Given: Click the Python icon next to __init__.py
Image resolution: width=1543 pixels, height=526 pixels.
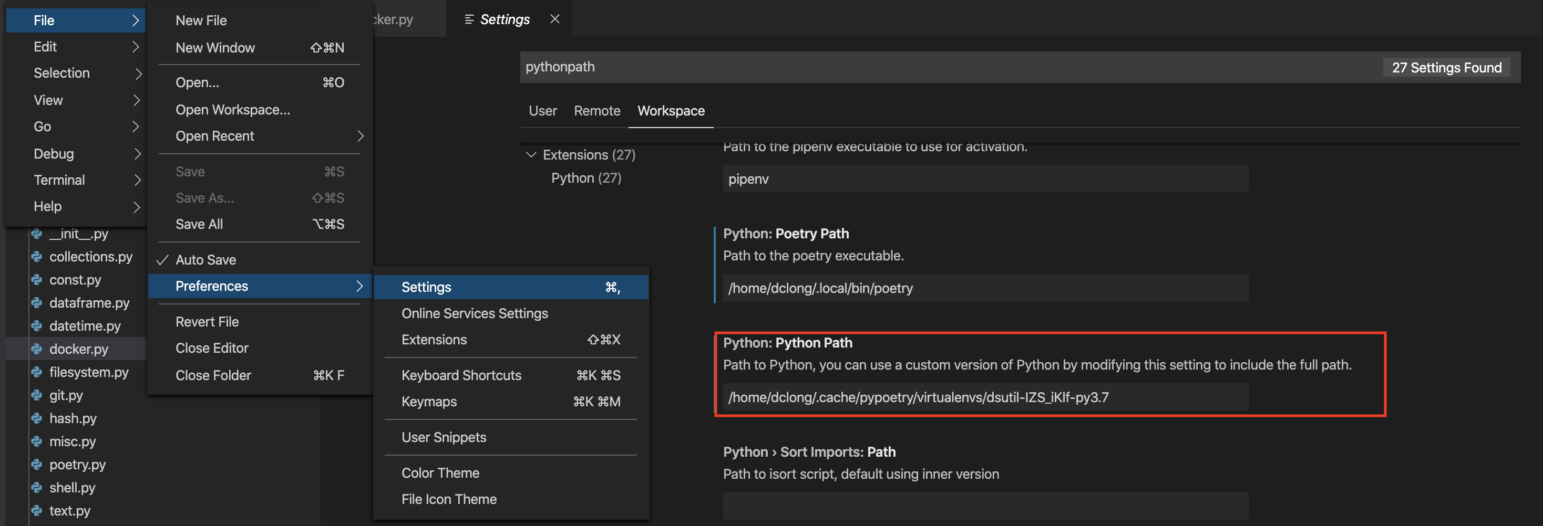Looking at the screenshot, I should (x=37, y=234).
